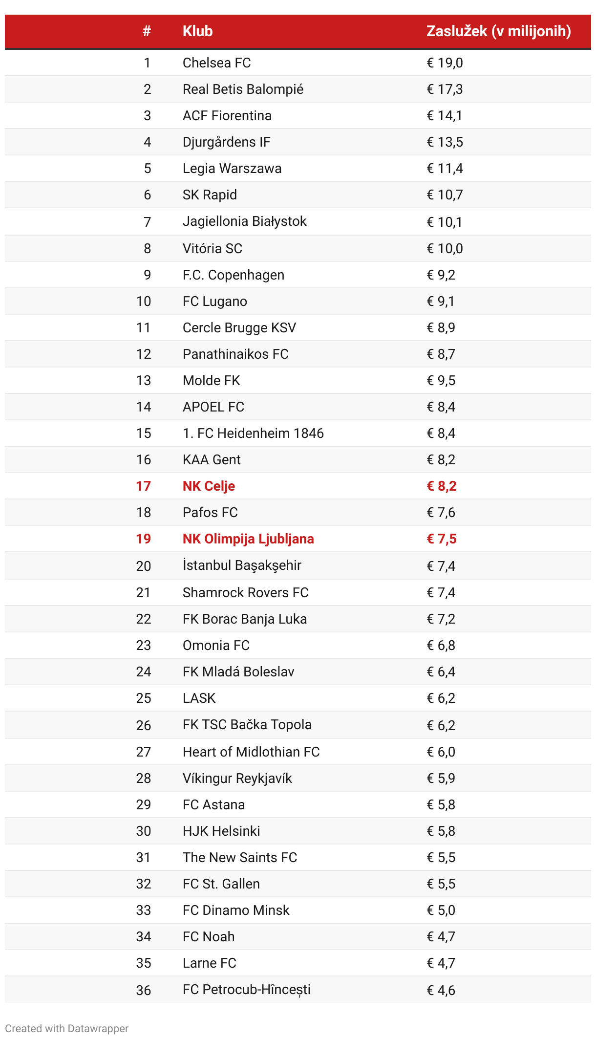This screenshot has height=1040, width=596.
Task: Select the Djurgårdens IF entry
Action: pyautogui.click(x=298, y=142)
